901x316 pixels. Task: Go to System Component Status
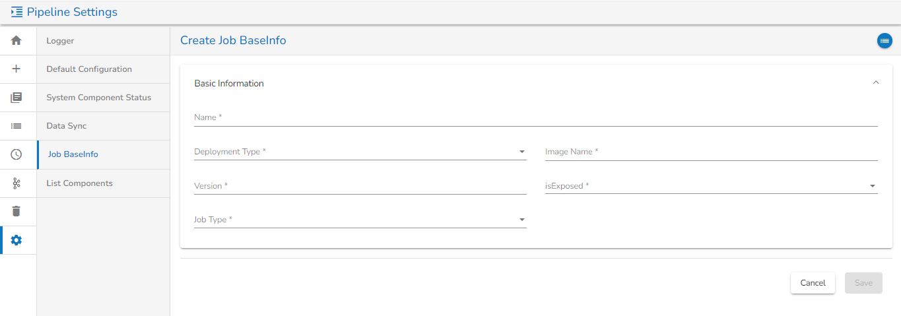(98, 98)
